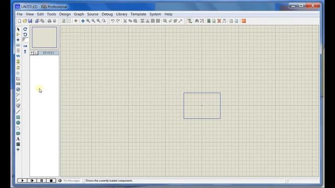Select the Wire Label tool
The image size is (335, 188).
coord(18,45)
